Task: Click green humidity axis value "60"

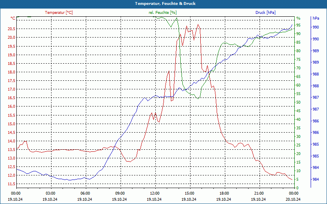Action: coord(298,85)
